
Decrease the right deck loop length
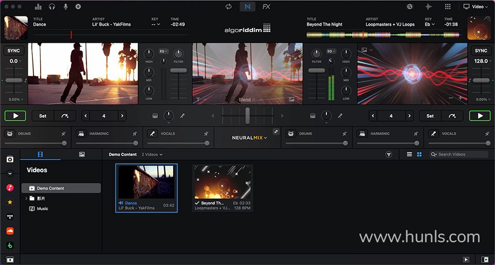[x=373, y=116]
